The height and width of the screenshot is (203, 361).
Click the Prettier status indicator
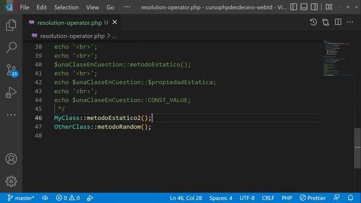tap(312, 198)
